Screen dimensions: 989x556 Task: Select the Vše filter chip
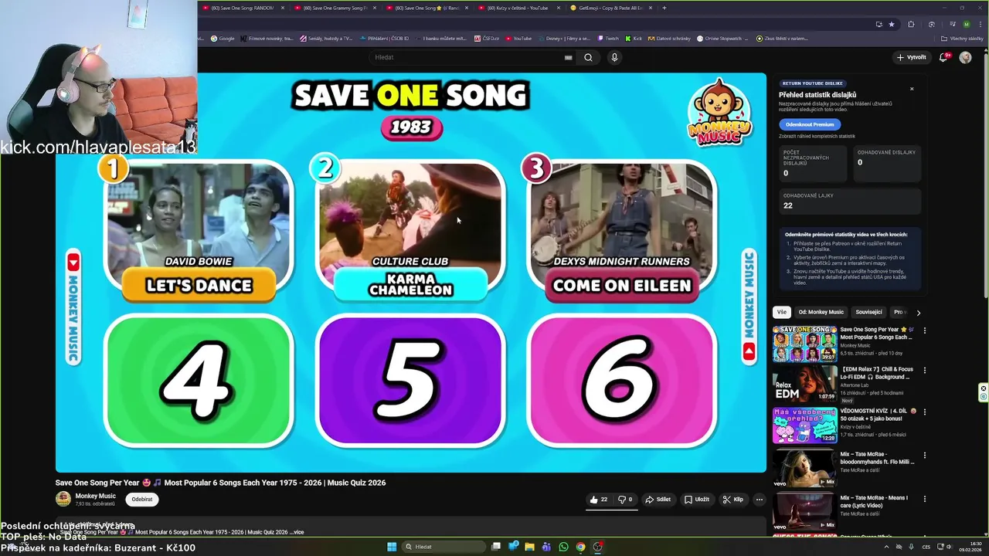tap(782, 312)
